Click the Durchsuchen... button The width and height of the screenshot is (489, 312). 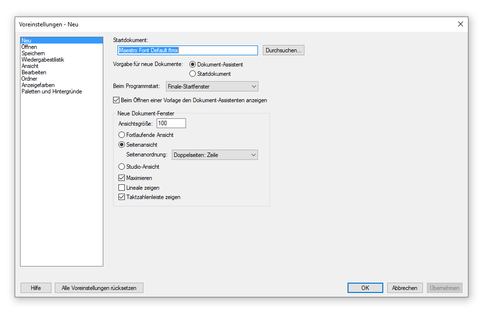283,50
